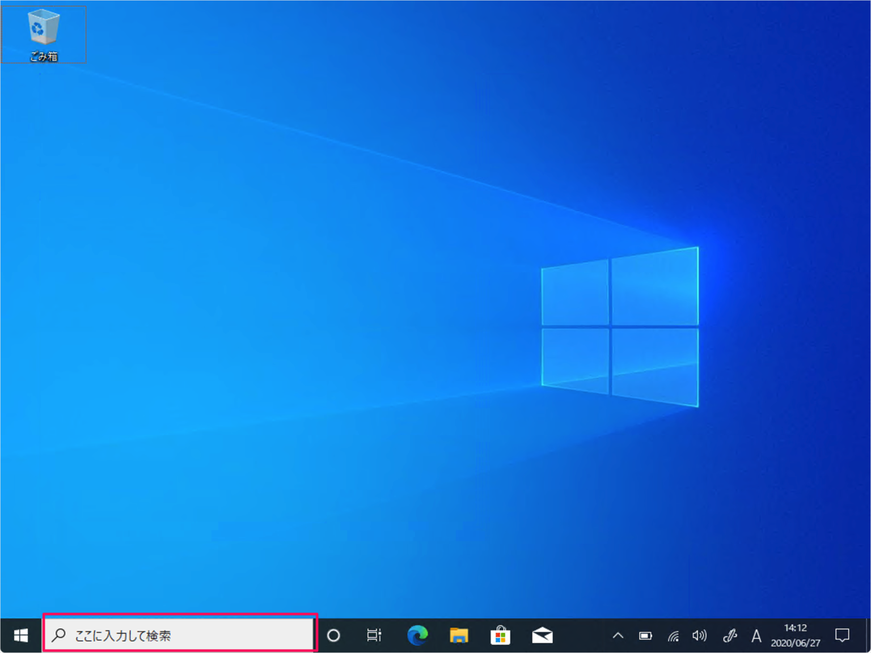Open the battery status flyout
Viewport: 871px width, 653px height.
[x=646, y=635]
